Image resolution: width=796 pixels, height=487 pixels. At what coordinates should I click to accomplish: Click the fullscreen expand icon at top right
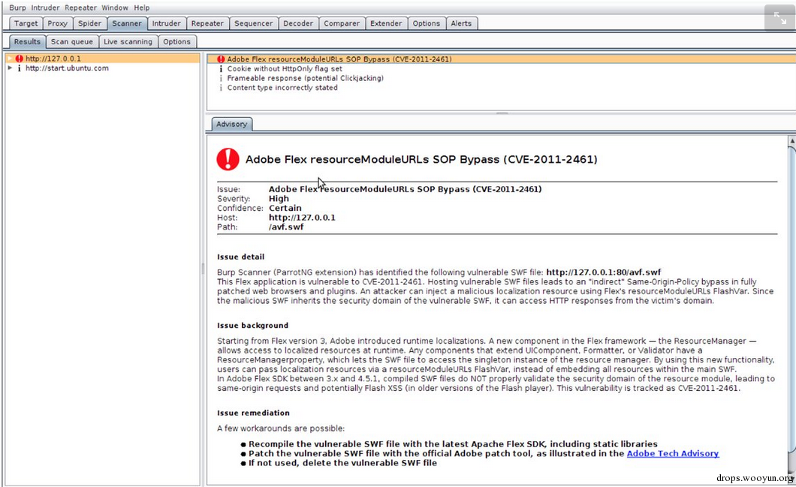pyautogui.click(x=779, y=18)
